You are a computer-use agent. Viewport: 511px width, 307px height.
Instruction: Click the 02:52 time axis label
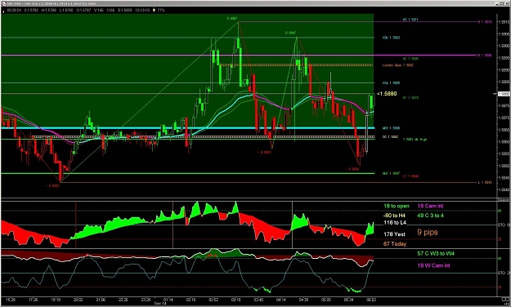click(x=213, y=300)
